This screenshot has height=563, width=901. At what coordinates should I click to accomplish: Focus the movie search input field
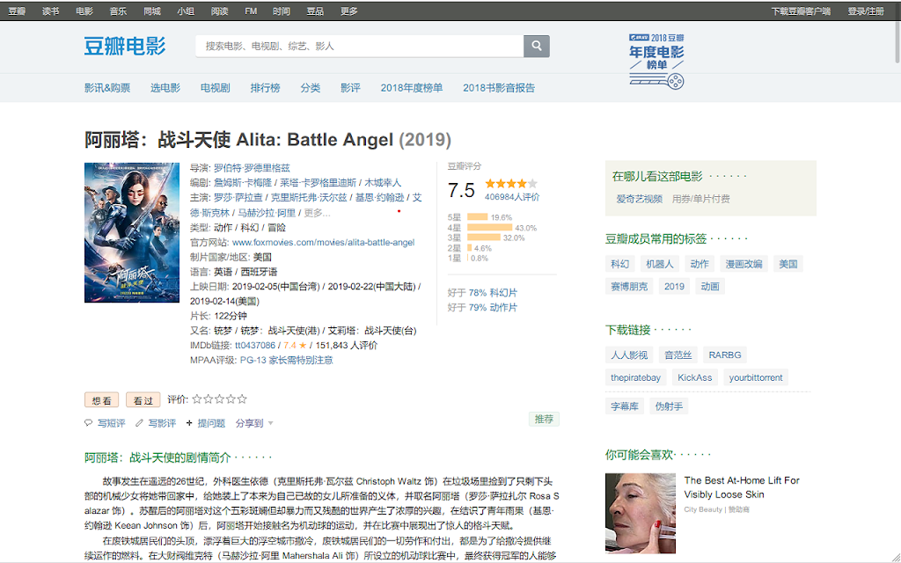(359, 46)
